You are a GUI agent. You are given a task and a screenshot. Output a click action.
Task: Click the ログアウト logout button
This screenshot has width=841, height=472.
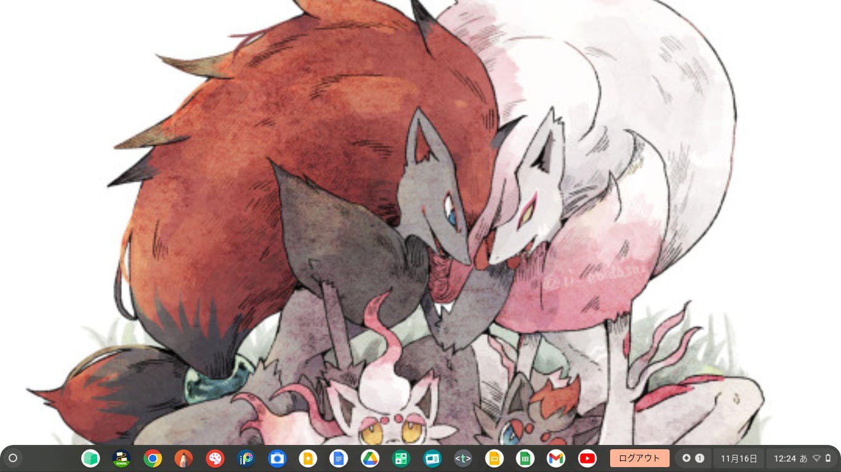click(640, 458)
